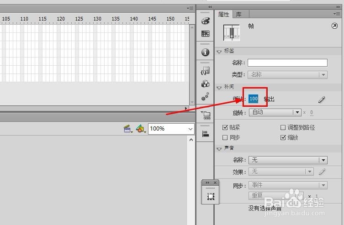
Task: Click frame number 105 on timeline ruler
Action: click(6, 19)
